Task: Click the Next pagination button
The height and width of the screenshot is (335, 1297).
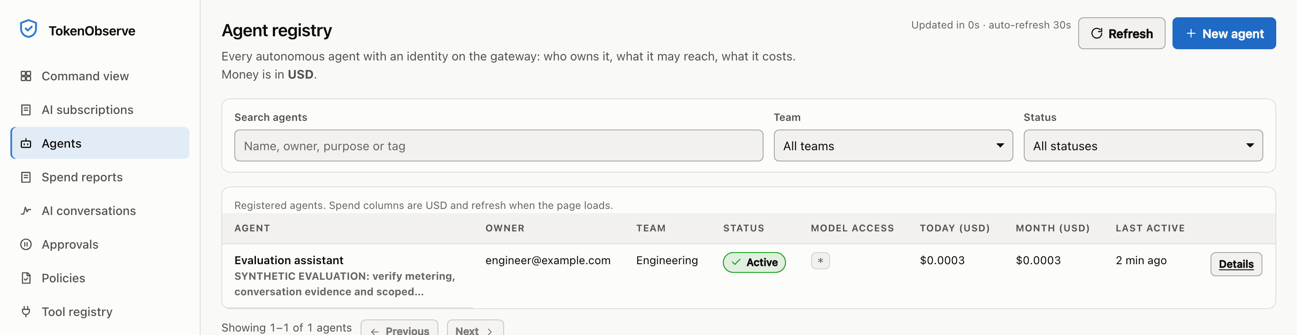Action: click(475, 328)
